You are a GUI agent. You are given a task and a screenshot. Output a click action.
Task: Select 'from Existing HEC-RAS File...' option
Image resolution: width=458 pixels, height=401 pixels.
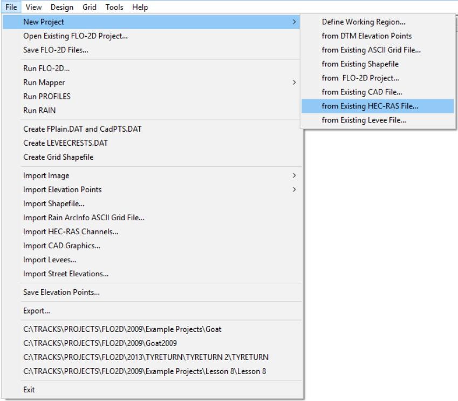pos(370,106)
